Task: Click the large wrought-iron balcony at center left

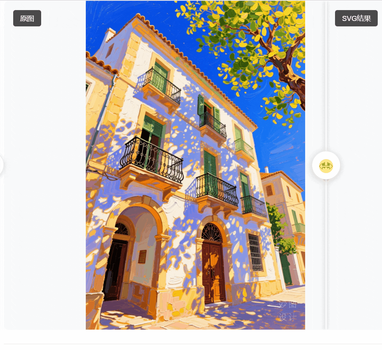Action: tap(151, 159)
